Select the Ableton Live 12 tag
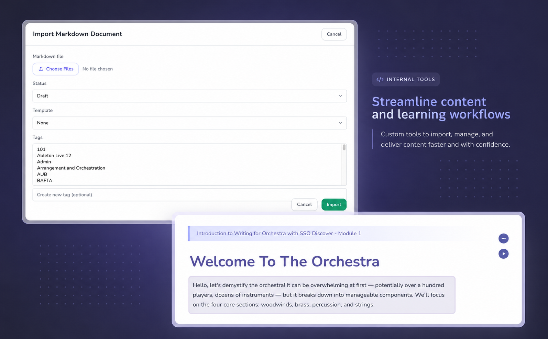The width and height of the screenshot is (548, 339). [54, 156]
